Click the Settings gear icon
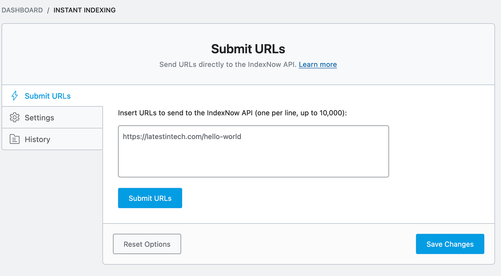This screenshot has height=276, width=501. point(15,117)
